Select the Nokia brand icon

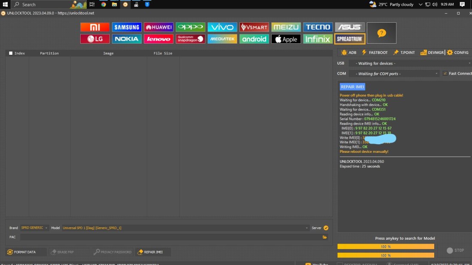(x=127, y=39)
